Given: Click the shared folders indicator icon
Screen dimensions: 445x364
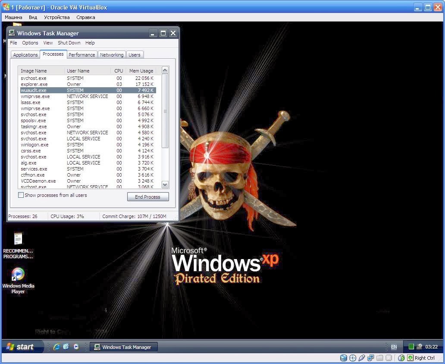Looking at the screenshot, I should point(380,358).
